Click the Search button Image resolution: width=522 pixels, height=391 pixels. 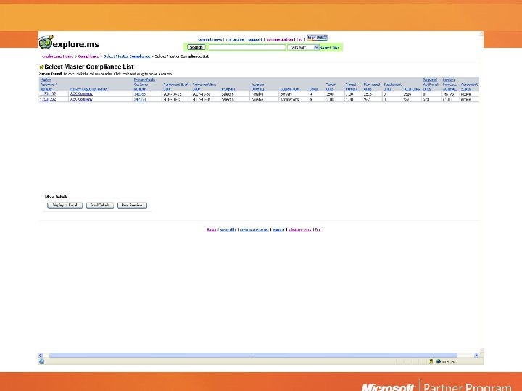[196, 47]
